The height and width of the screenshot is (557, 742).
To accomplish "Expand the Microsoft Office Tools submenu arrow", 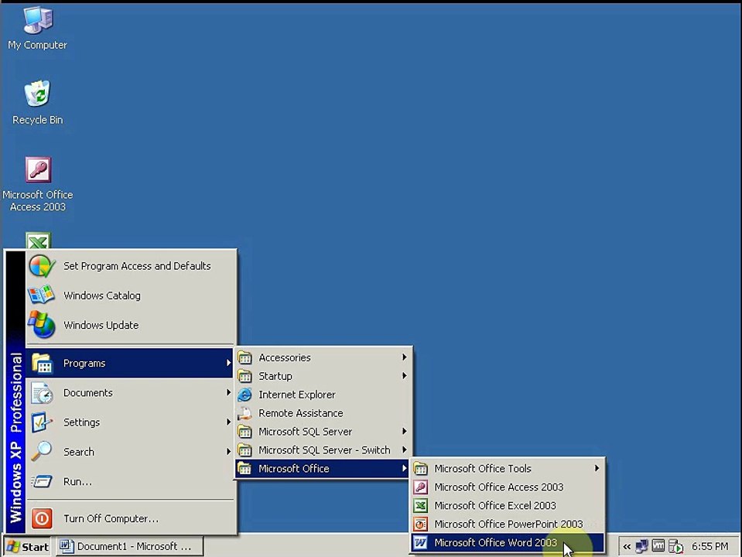I will [x=597, y=468].
